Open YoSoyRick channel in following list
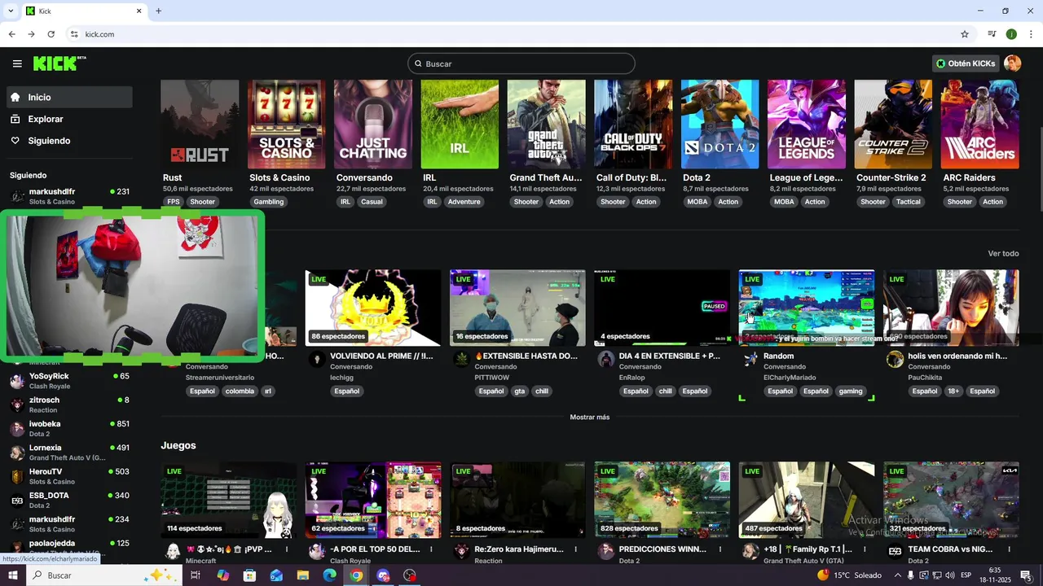The height and width of the screenshot is (586, 1043). [x=69, y=380]
